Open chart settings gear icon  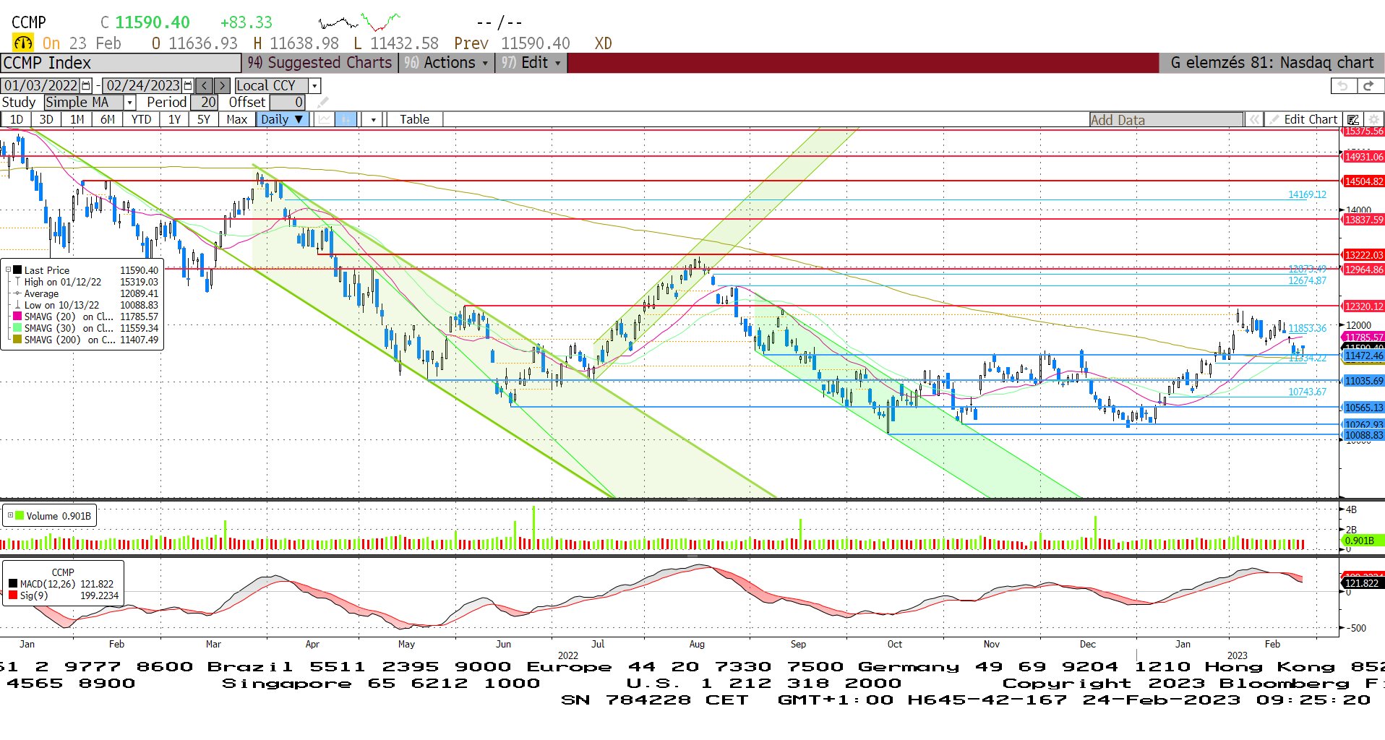click(x=1373, y=120)
